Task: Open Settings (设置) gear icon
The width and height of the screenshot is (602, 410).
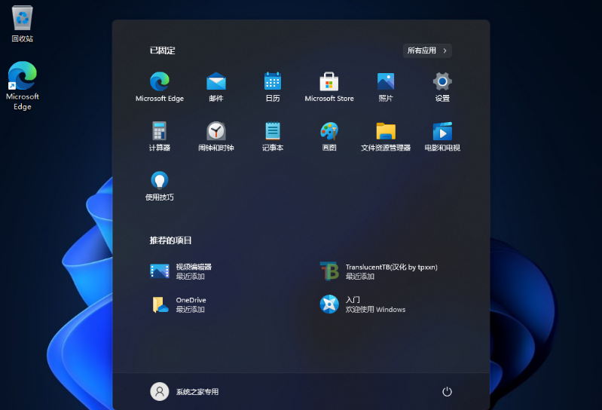Action: pyautogui.click(x=442, y=87)
